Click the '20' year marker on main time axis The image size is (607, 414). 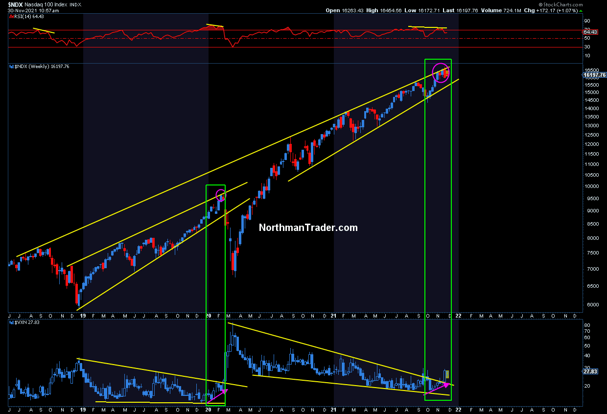(209, 316)
